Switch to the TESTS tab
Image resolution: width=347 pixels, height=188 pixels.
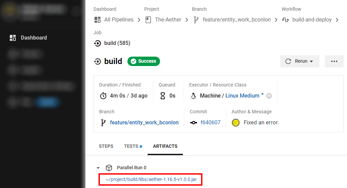(x=131, y=146)
